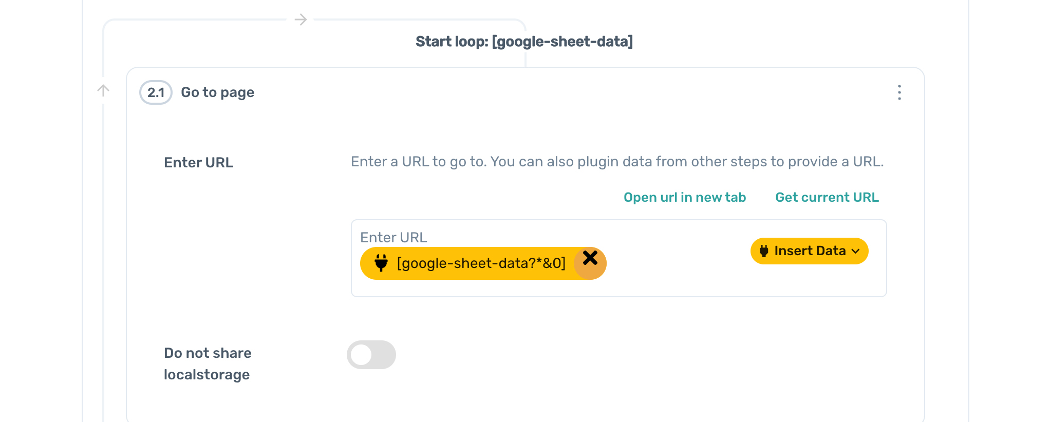Expand the Insert Data chevron arrow
Viewport: 1050px width, 422px height.
pyautogui.click(x=855, y=251)
